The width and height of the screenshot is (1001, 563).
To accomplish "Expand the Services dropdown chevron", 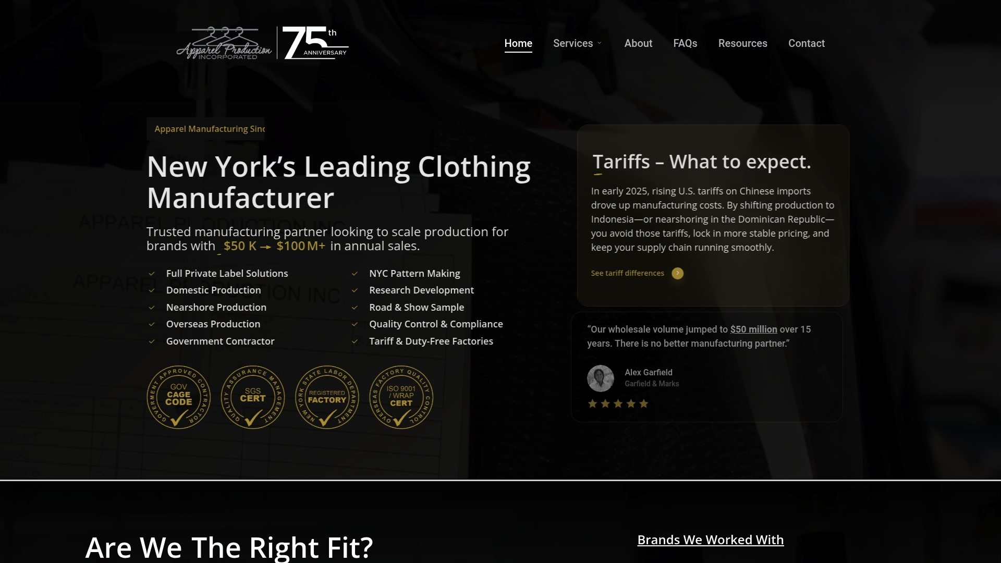I will pyautogui.click(x=600, y=43).
